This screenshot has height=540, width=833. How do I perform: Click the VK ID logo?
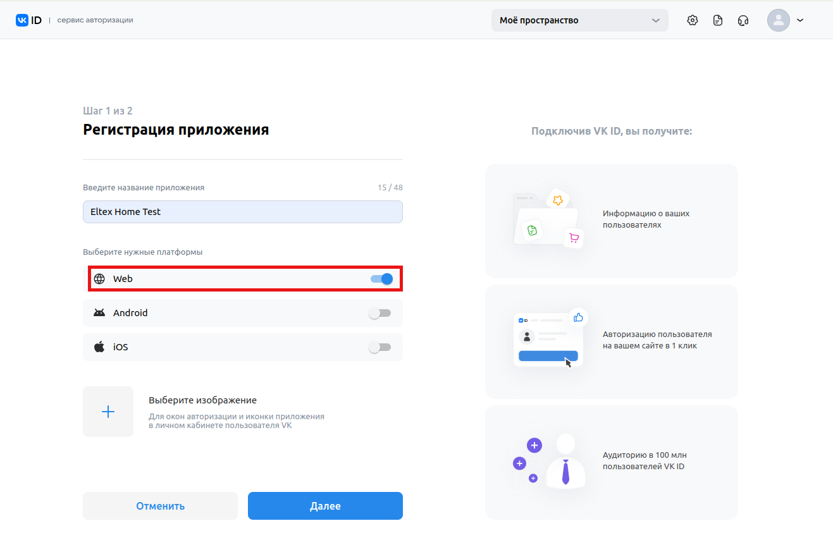29,20
